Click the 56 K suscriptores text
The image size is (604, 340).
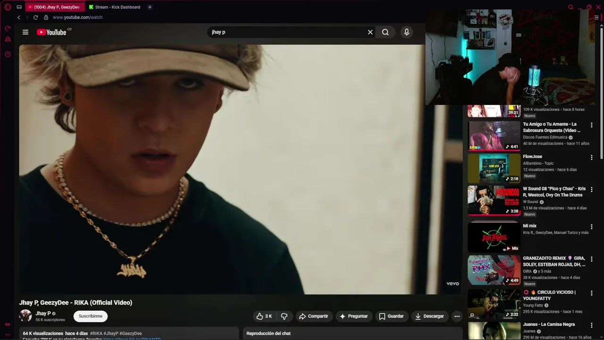click(x=50, y=320)
